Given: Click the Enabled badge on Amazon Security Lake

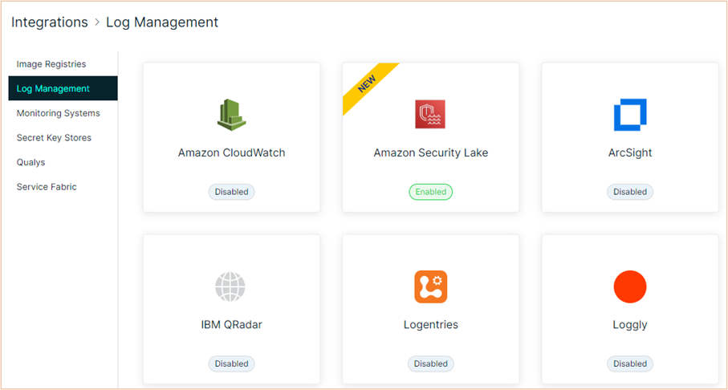Looking at the screenshot, I should 431,192.
